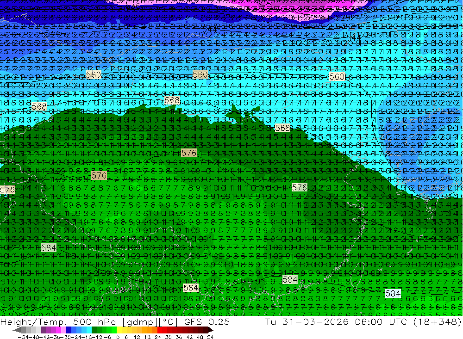Click the 'Height/Temp.' title text

point(33,321)
